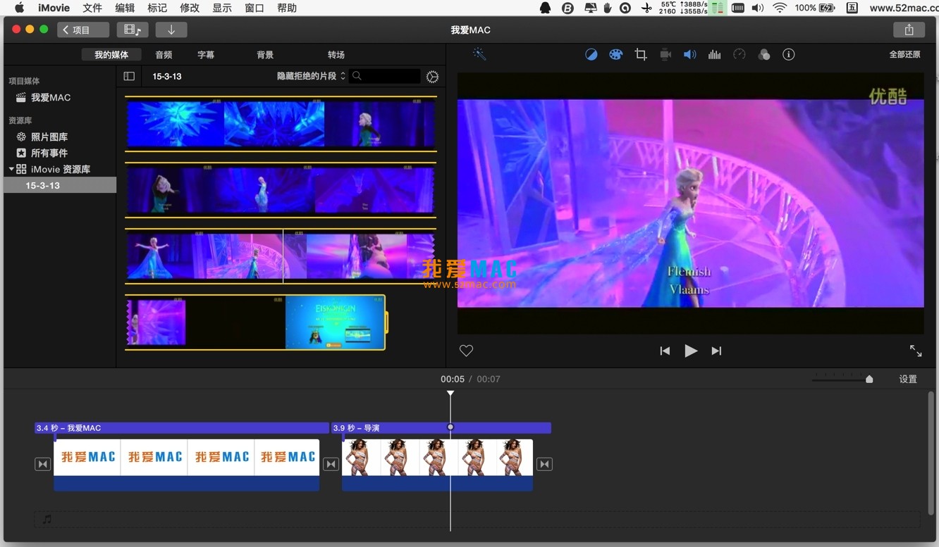Click transition icon between the two clips
This screenshot has width=939, height=547.
point(331,464)
